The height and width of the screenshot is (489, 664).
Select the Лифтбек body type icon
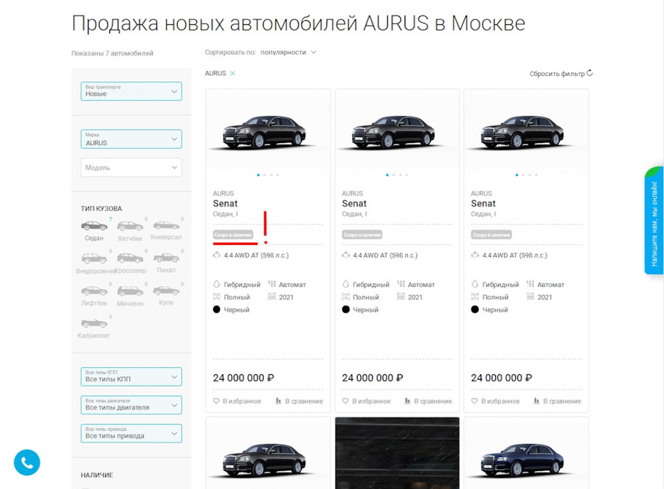tap(94, 291)
